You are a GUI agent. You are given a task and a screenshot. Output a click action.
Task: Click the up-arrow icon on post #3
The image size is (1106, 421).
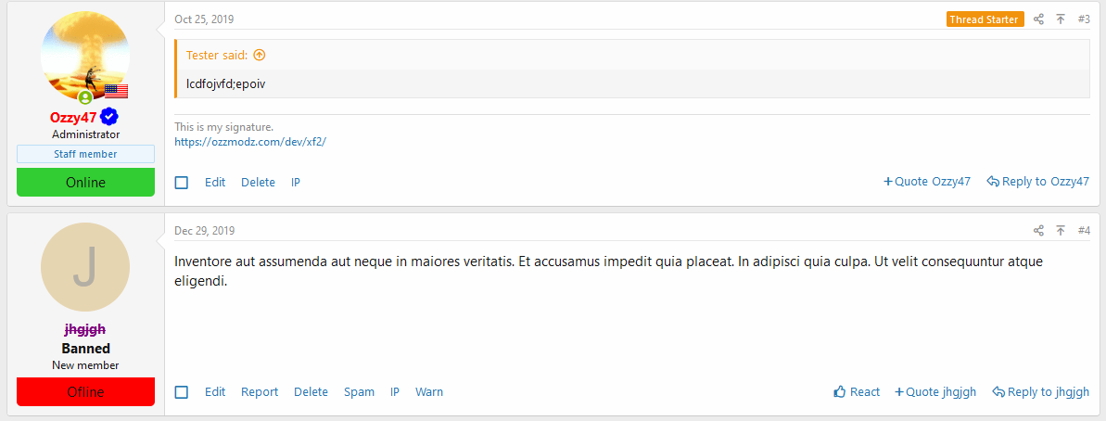[1061, 19]
